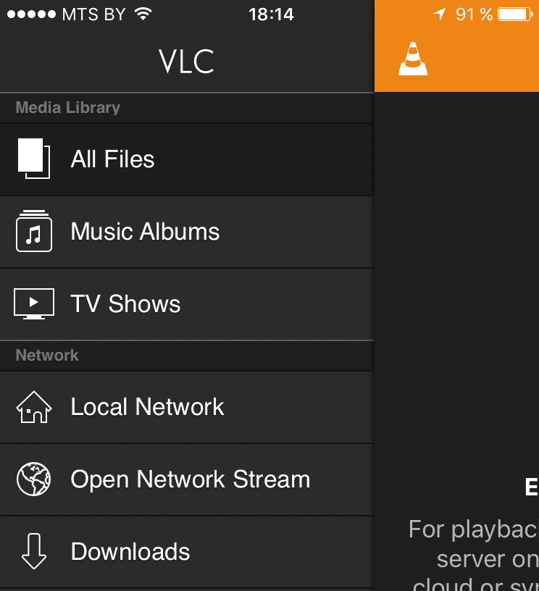The width and height of the screenshot is (539, 591).
Task: Tap the VLC title header
Action: click(x=186, y=62)
